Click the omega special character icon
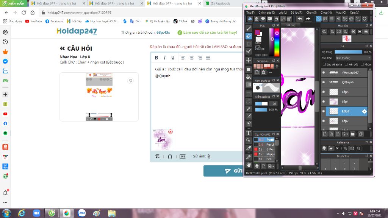 click(170, 156)
